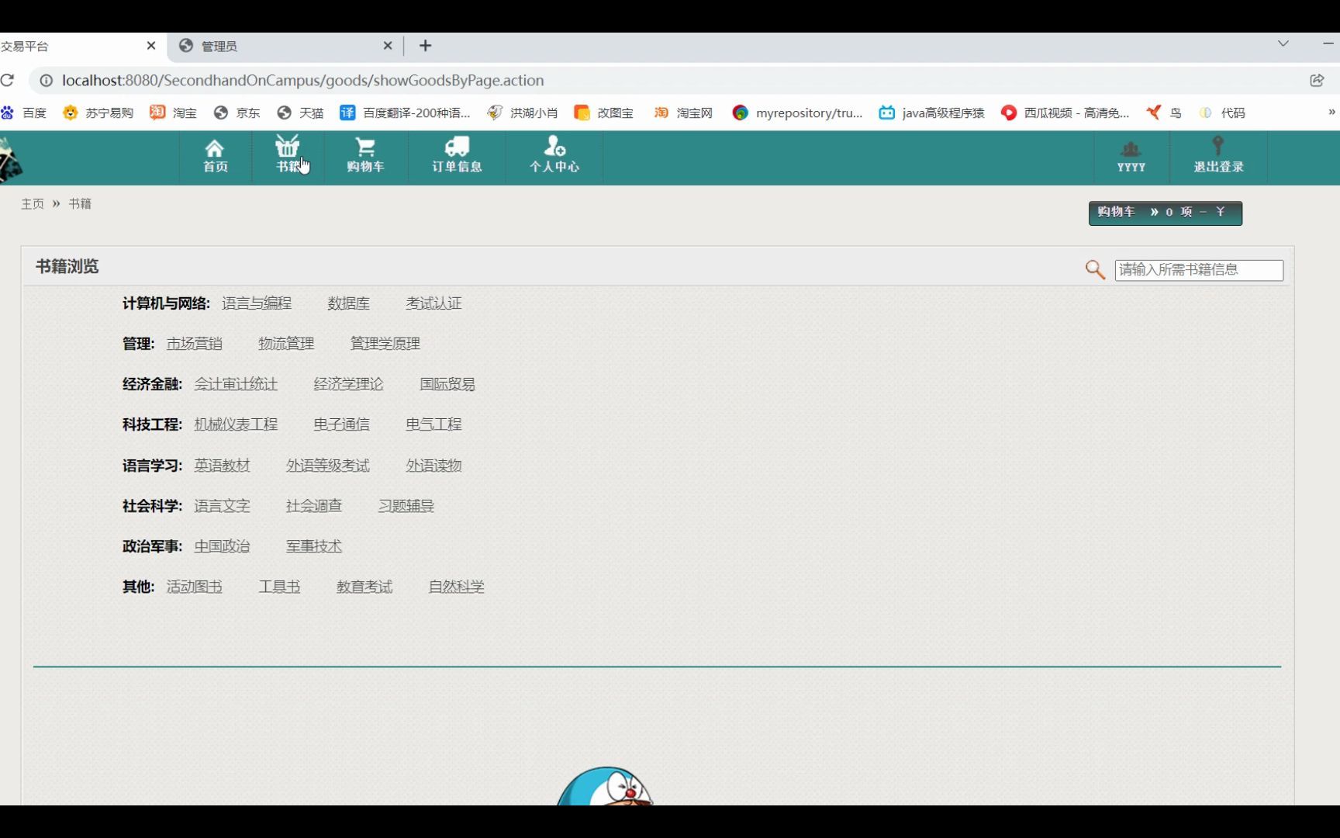
Task: Open the 习题辅导 category
Action: [406, 506]
